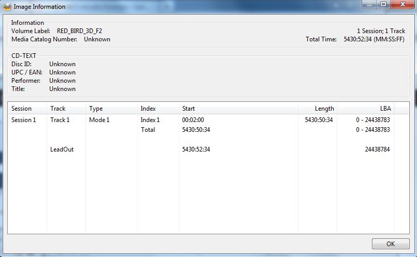Click the LeadOut track entry
The width and height of the screenshot is (417, 257).
(62, 149)
